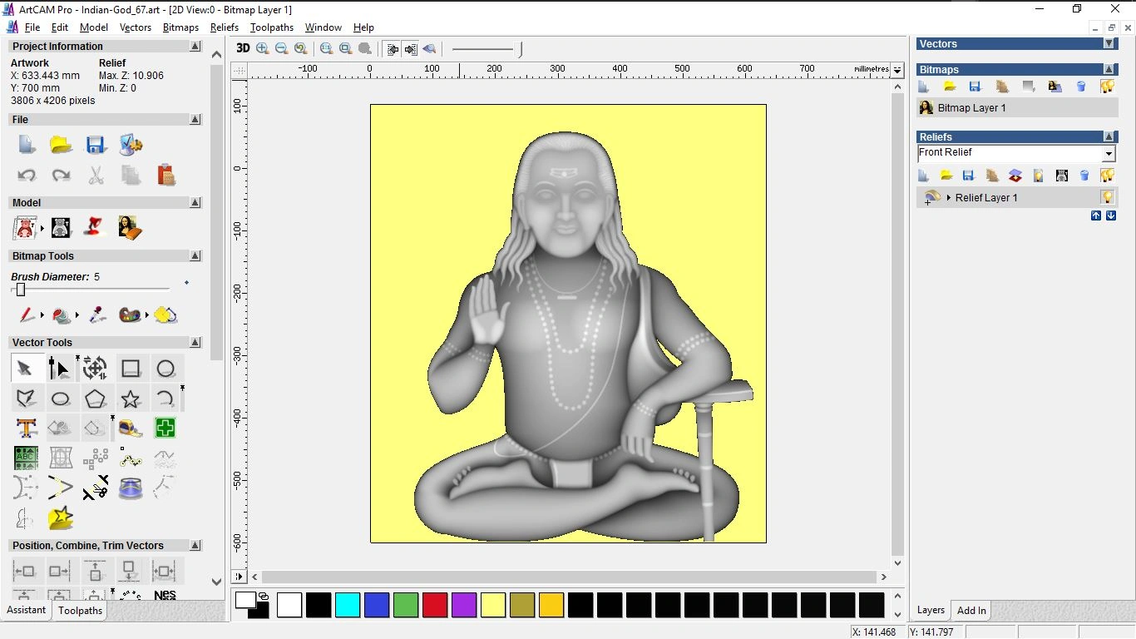Expand Relief Layer 1 disclosure arrow
This screenshot has height=639, width=1136.
point(948,197)
